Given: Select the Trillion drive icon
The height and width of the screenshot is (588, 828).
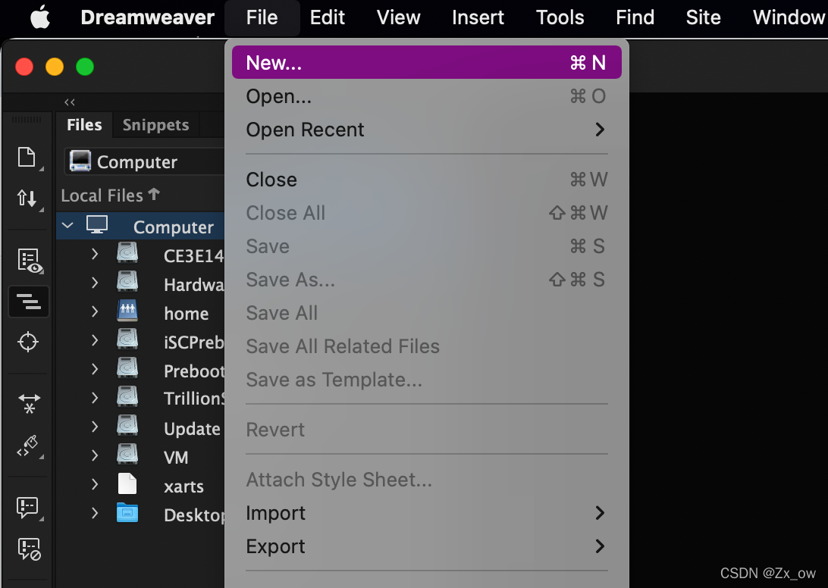Looking at the screenshot, I should click(127, 396).
